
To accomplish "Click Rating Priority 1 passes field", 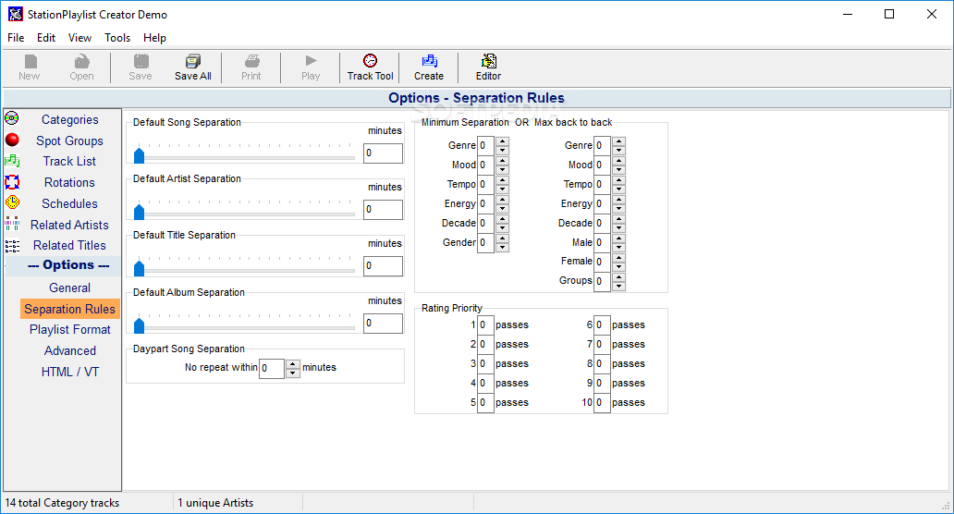I will (x=485, y=324).
